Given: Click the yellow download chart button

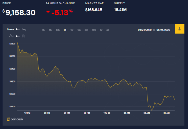Looking at the screenshot, I should point(179,29).
